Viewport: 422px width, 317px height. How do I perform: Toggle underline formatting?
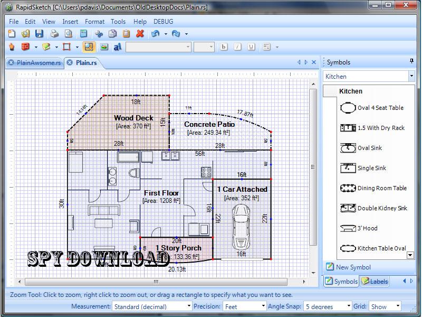(x=251, y=47)
